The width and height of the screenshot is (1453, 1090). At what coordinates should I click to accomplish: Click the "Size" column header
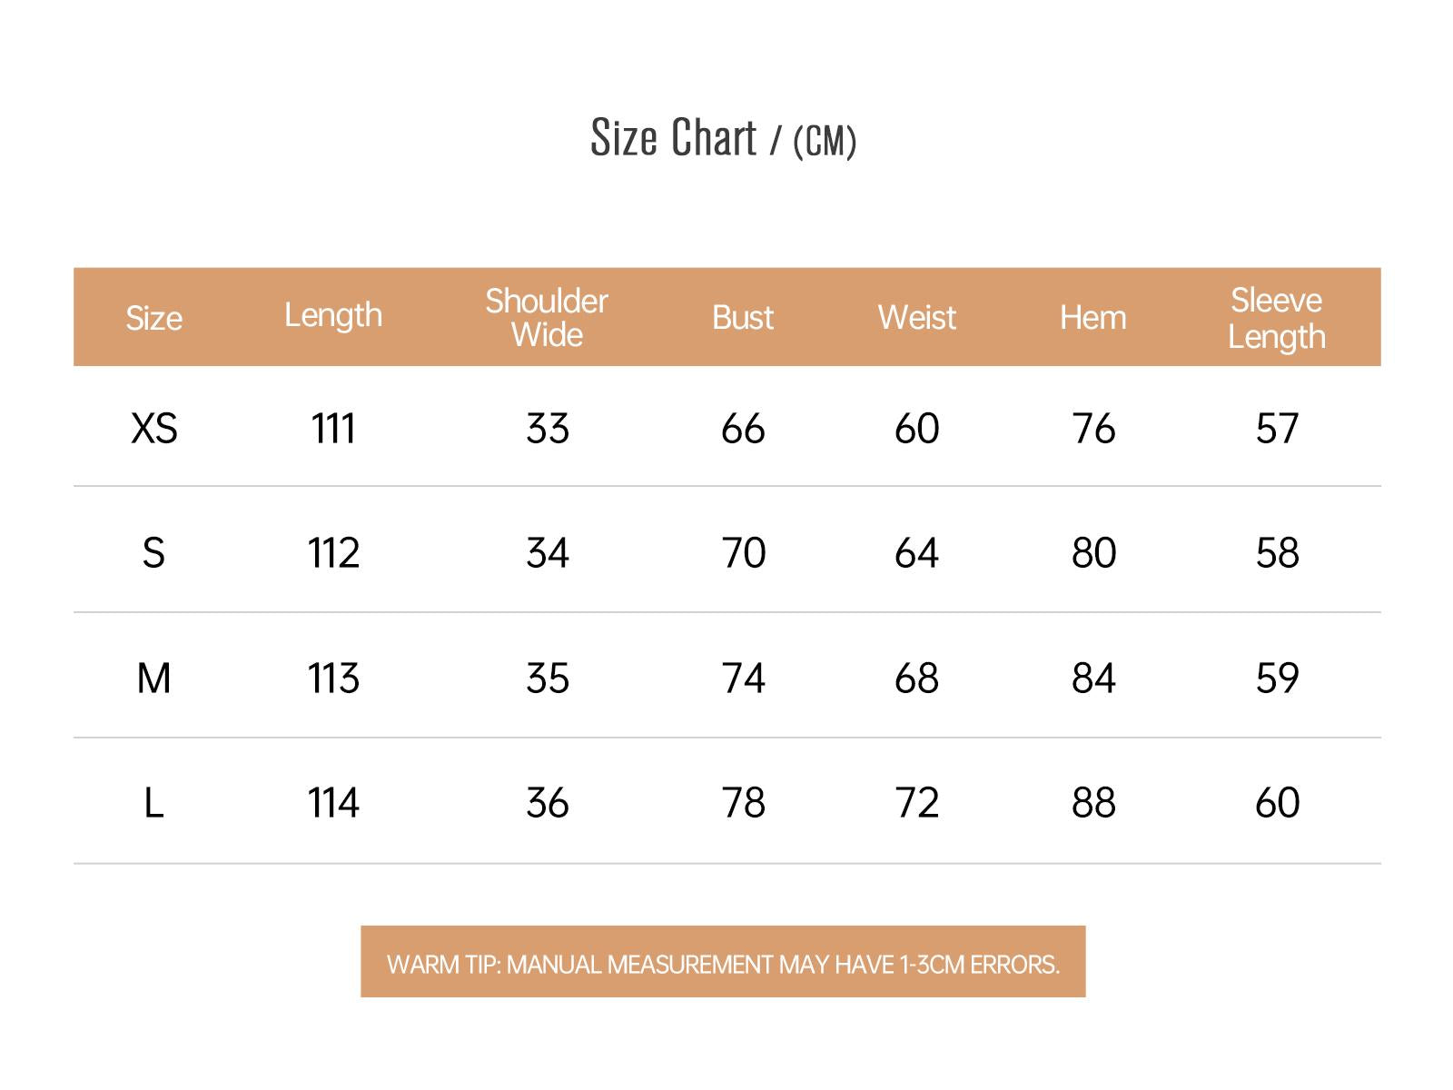tap(153, 318)
